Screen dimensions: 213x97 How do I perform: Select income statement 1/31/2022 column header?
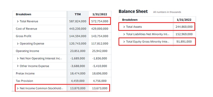point(100,14)
